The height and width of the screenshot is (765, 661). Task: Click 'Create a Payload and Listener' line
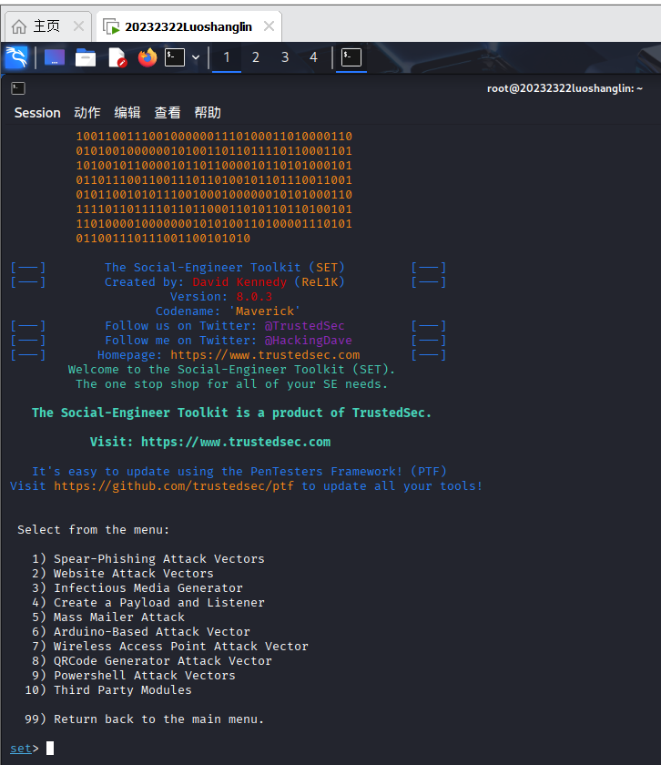[159, 603]
